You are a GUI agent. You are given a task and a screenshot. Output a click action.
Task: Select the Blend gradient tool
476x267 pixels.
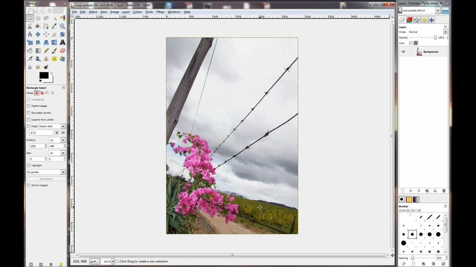click(x=38, y=50)
